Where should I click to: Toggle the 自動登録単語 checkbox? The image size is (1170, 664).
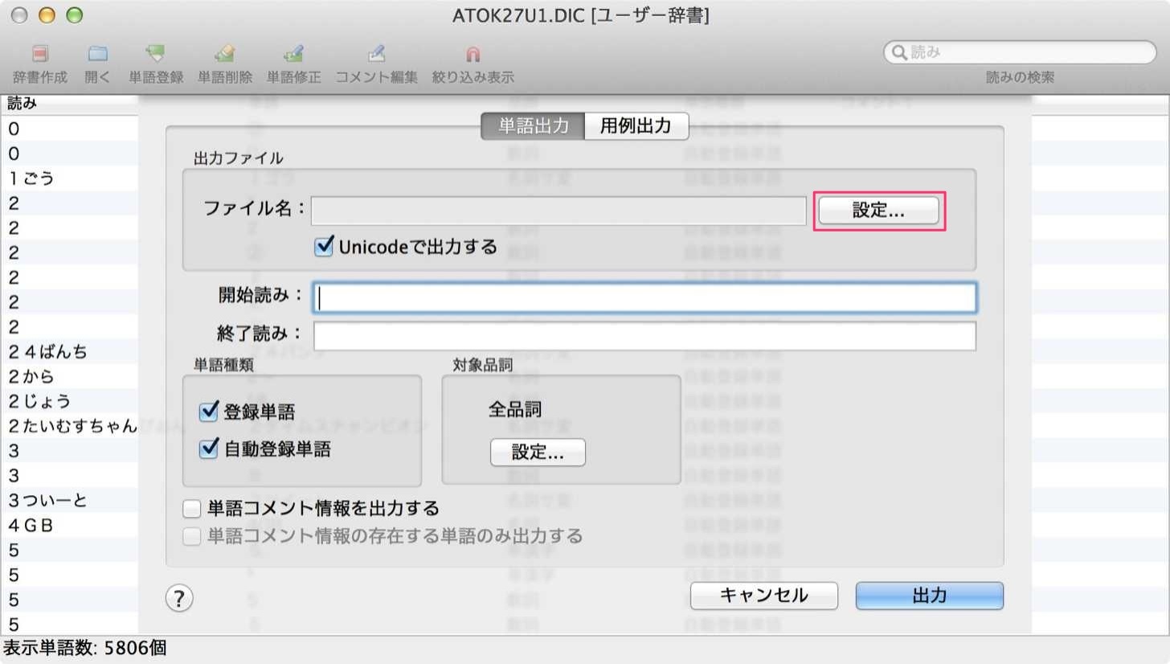pyautogui.click(x=209, y=449)
